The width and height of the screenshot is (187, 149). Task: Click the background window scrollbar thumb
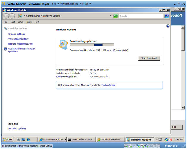pyautogui.click(x=183, y=40)
